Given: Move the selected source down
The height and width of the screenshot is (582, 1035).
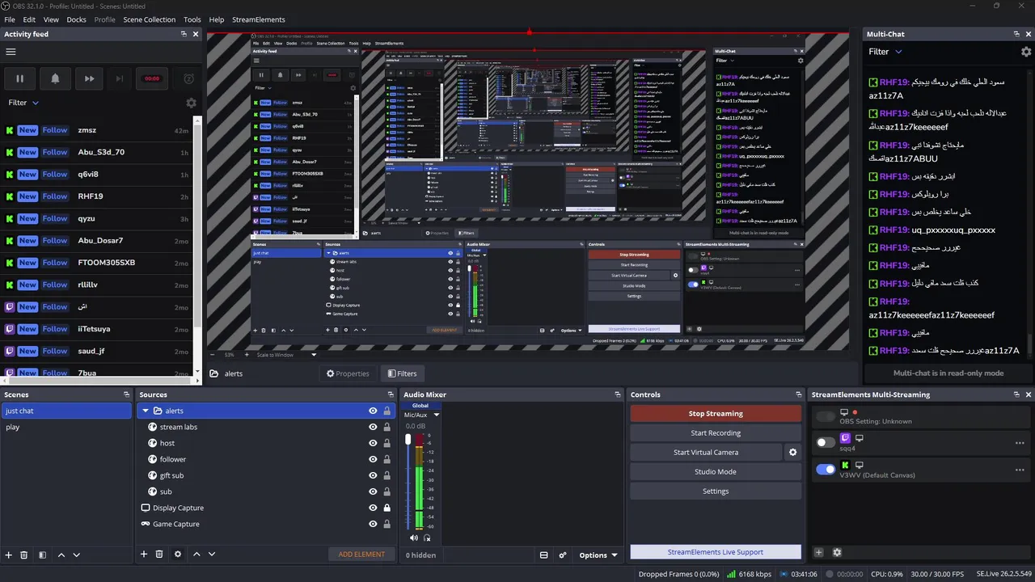Looking at the screenshot, I should click(212, 554).
